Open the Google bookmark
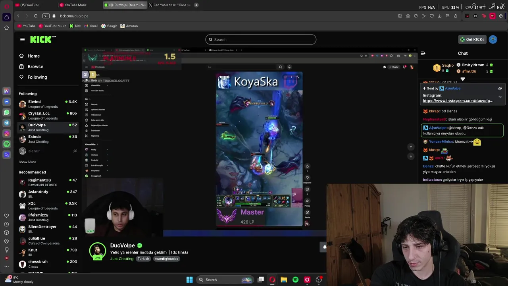Viewport: 508px width, 286px height. (x=109, y=26)
